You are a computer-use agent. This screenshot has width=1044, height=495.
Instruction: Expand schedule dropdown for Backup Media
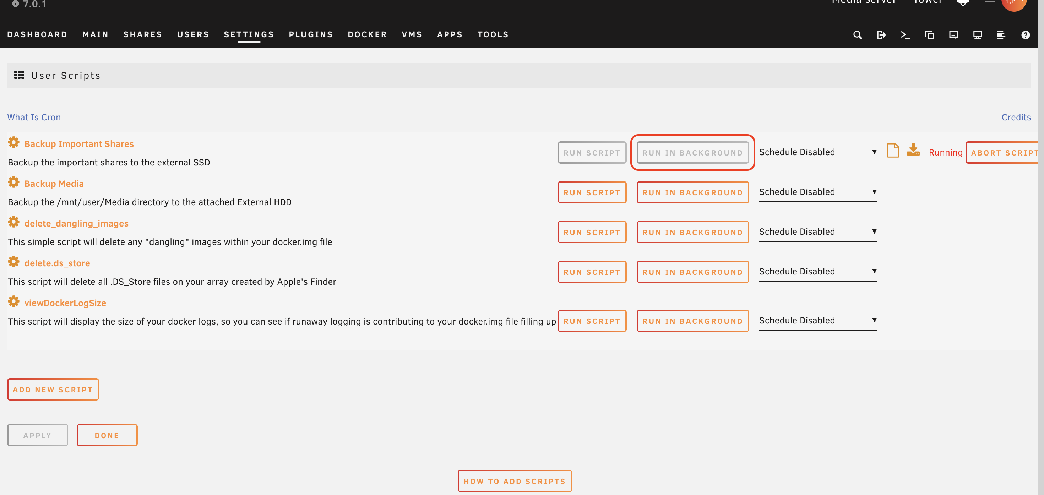point(817,192)
